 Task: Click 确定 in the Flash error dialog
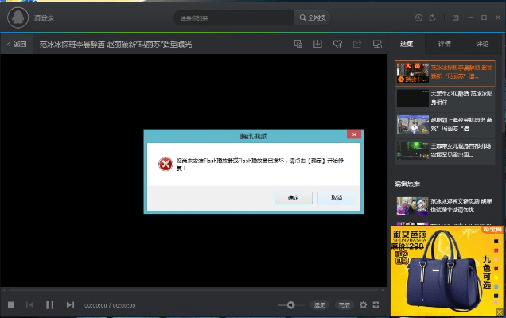(x=293, y=196)
